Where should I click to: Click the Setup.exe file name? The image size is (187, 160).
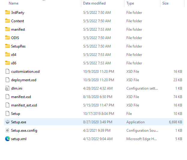tap(19, 122)
